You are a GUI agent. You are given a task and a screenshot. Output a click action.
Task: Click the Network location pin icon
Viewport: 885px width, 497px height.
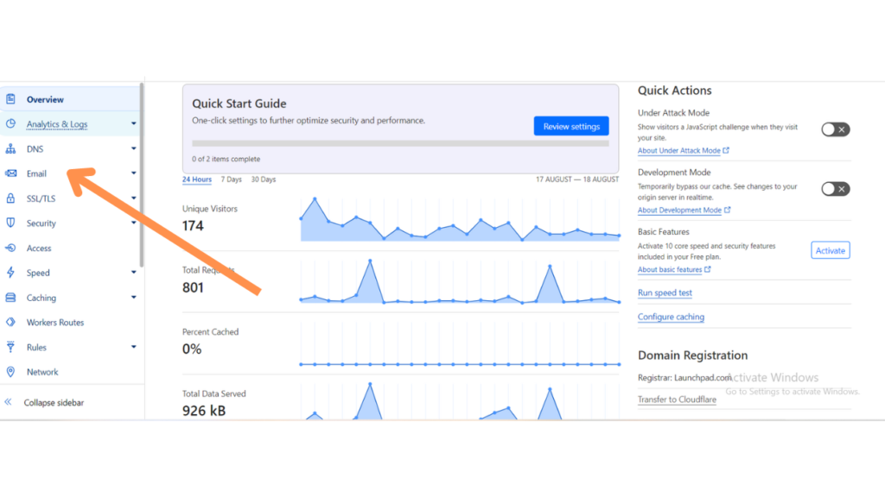tap(10, 371)
